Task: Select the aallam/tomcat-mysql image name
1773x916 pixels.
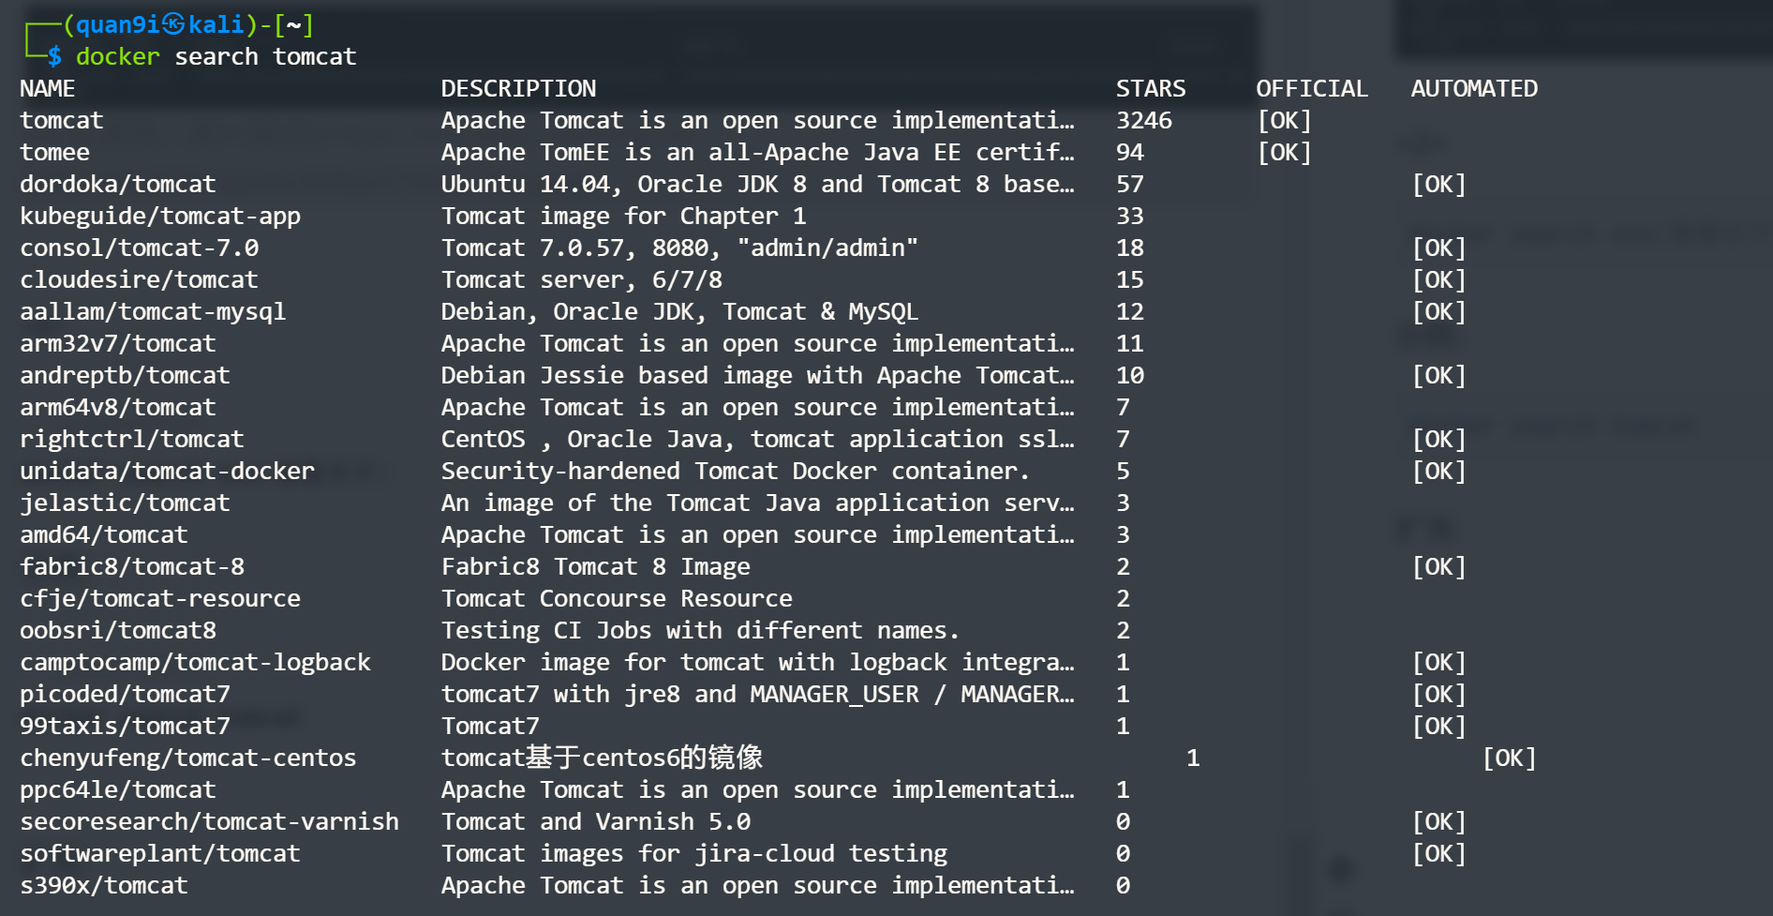Action: 153,312
